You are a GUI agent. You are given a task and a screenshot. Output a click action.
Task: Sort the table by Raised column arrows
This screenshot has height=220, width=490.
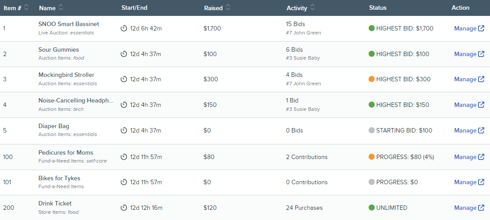[228, 8]
